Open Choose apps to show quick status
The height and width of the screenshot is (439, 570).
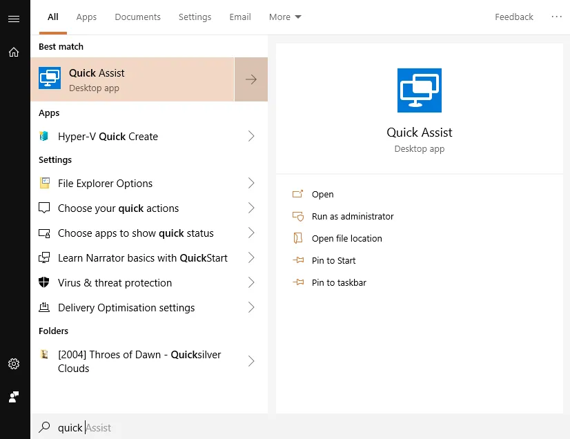(x=149, y=233)
